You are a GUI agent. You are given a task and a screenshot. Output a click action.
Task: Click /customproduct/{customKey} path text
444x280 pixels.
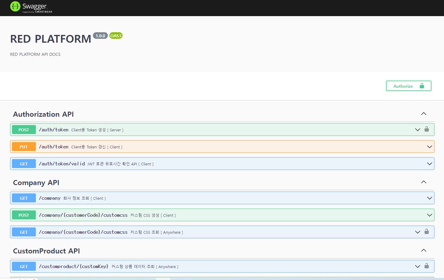[74, 266]
